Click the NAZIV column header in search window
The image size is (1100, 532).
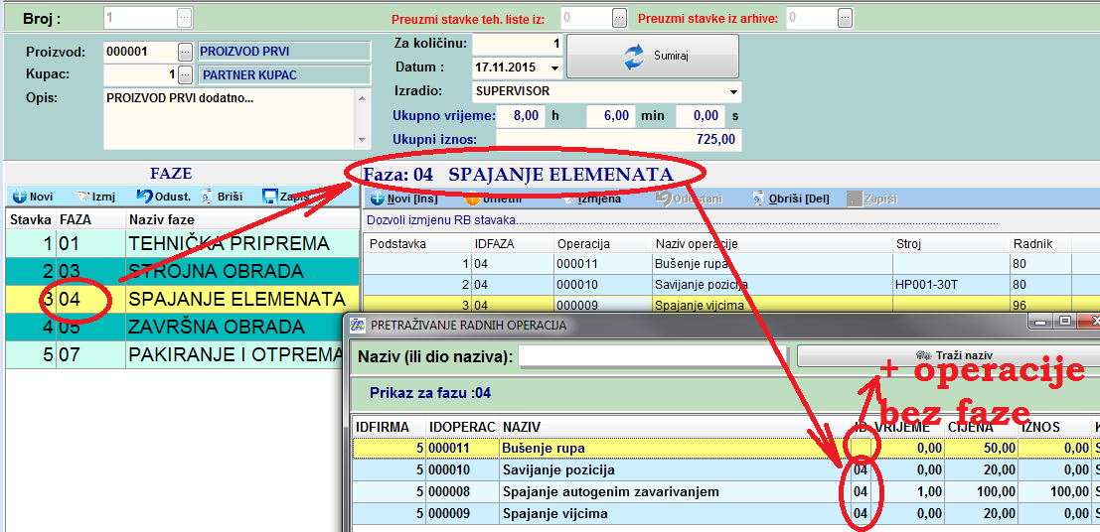(674, 427)
